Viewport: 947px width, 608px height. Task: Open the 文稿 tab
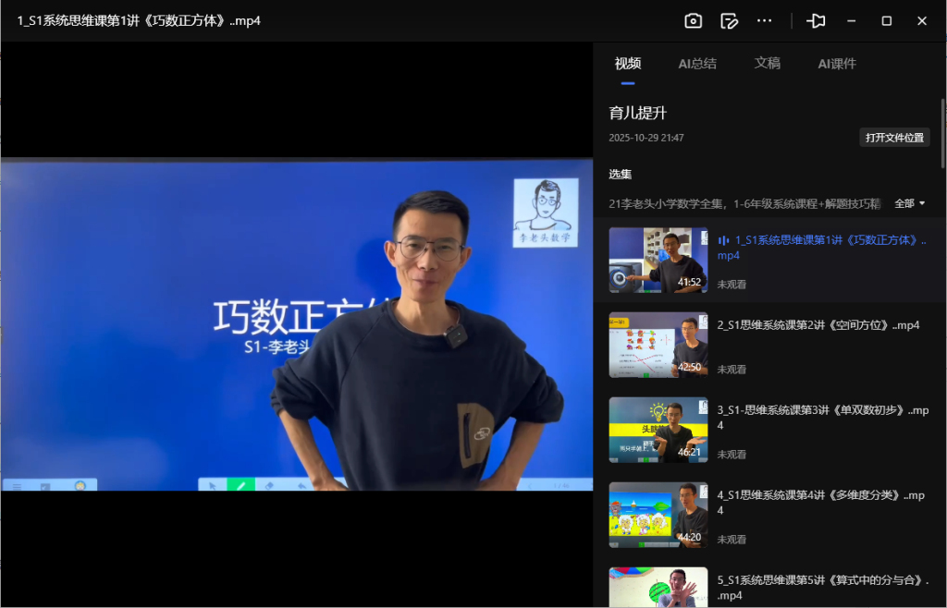click(x=768, y=64)
